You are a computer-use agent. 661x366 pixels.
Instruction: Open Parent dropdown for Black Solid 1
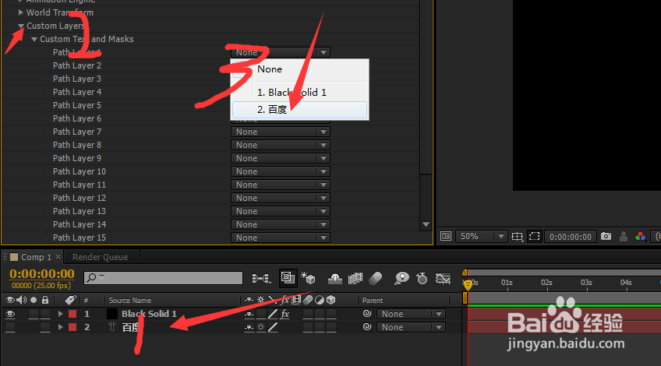click(411, 314)
